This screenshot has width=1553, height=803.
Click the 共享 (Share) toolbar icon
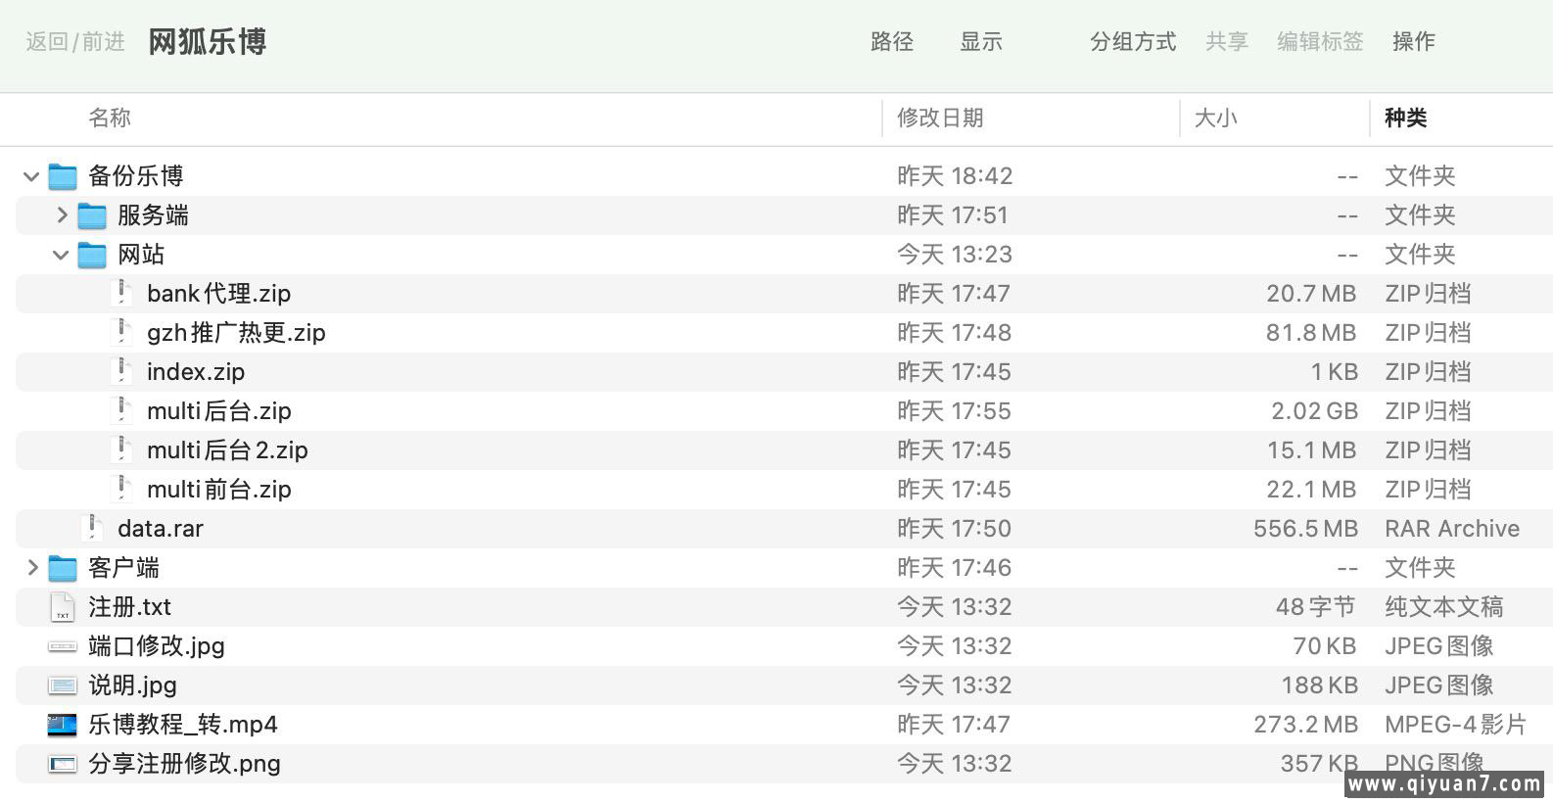click(x=1227, y=42)
